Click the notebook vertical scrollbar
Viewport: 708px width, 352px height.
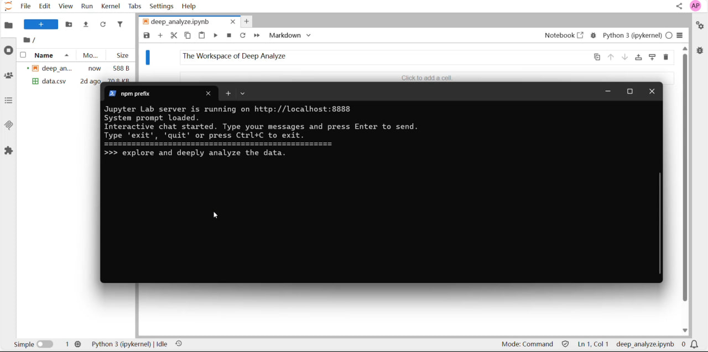click(685, 177)
